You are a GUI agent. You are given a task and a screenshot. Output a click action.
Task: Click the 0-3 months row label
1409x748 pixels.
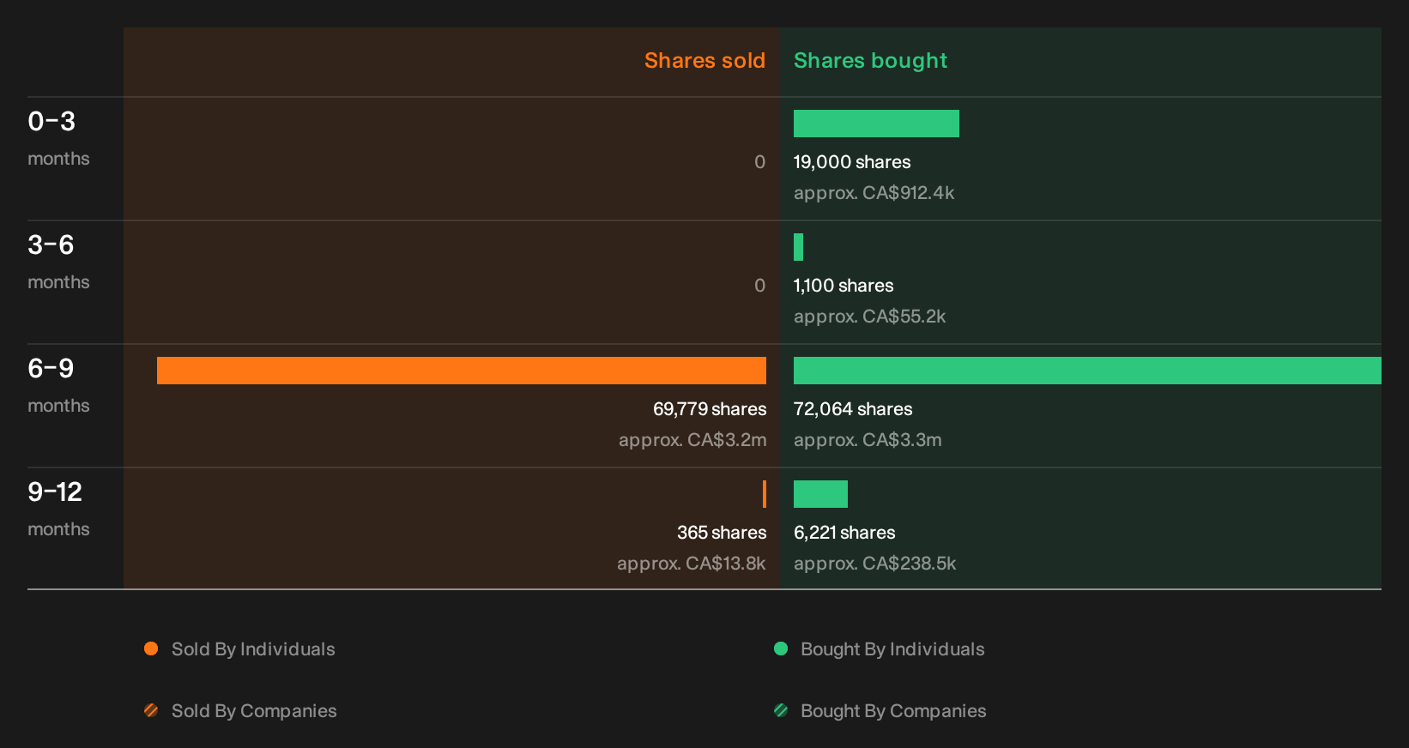pos(58,137)
